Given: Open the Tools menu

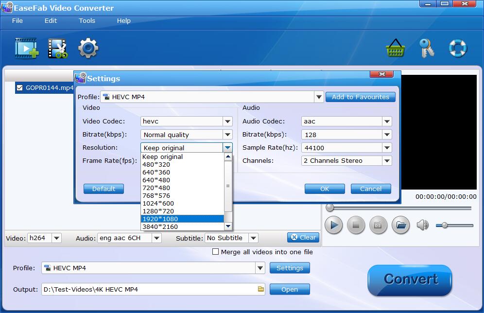Looking at the screenshot, I should 86,21.
